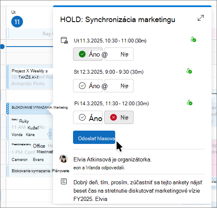
Task: Open the BLOKOVANIE VYMAZANIA: Marketing event
Action: [x=30, y=109]
